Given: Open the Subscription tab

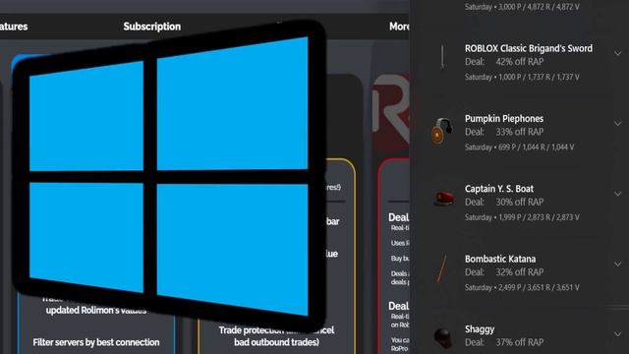Looking at the screenshot, I should click(x=152, y=27).
